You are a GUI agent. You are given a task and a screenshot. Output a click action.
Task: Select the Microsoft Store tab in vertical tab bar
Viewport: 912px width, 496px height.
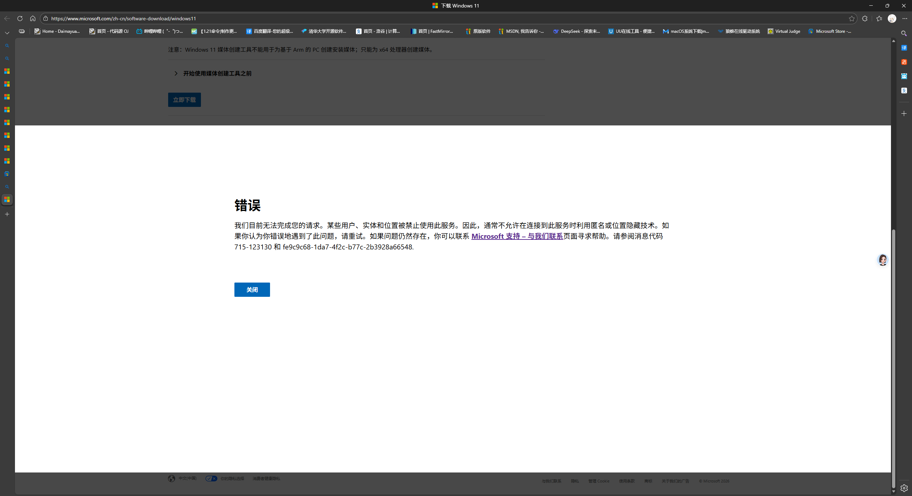[x=7, y=174]
